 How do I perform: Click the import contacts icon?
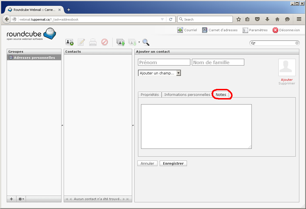(120, 42)
